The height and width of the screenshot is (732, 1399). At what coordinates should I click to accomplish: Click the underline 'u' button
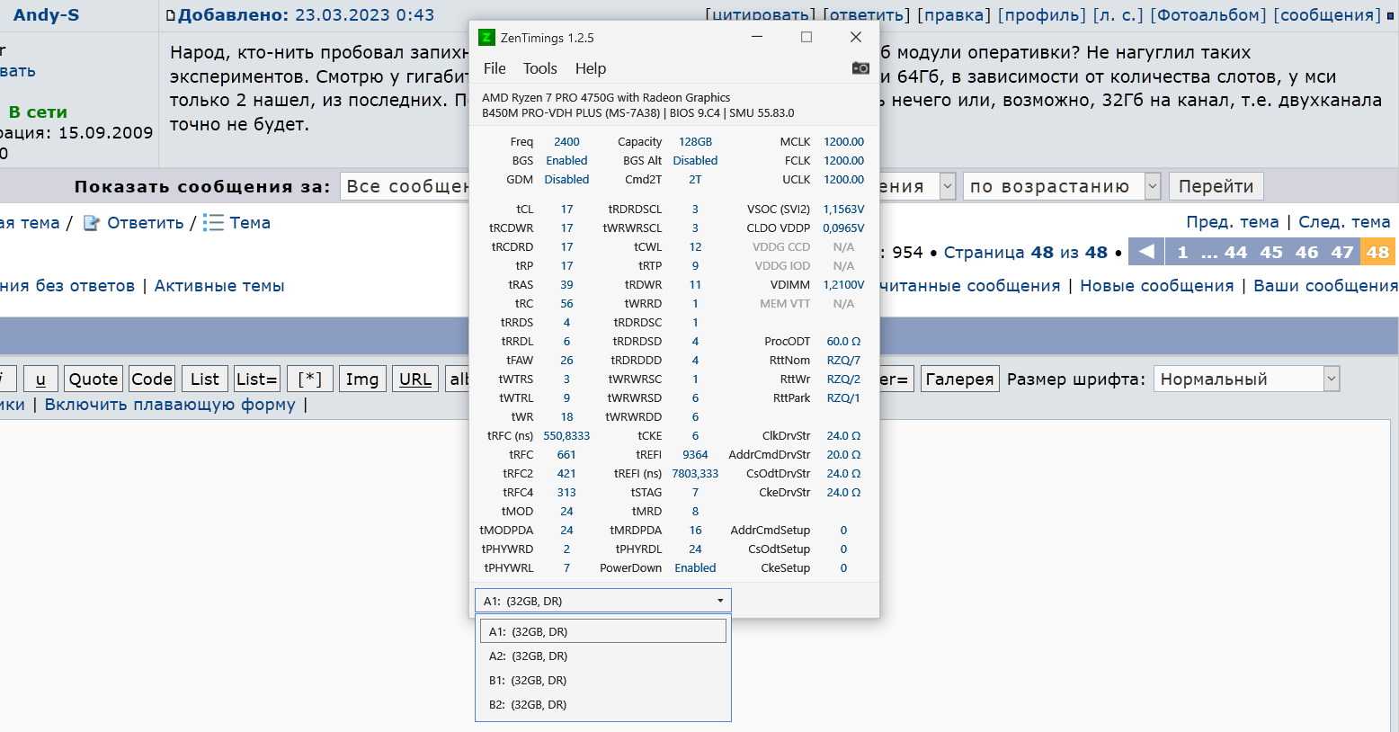(x=40, y=379)
